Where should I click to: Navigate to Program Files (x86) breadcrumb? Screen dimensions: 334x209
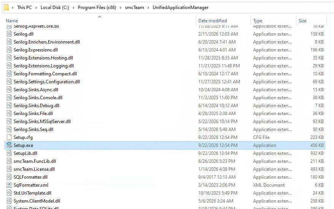[x=97, y=8]
